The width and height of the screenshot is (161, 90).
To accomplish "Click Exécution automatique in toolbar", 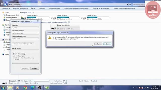I will [x=20, y=8].
